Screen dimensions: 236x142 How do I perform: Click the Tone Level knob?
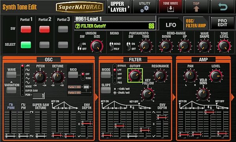point(224,46)
